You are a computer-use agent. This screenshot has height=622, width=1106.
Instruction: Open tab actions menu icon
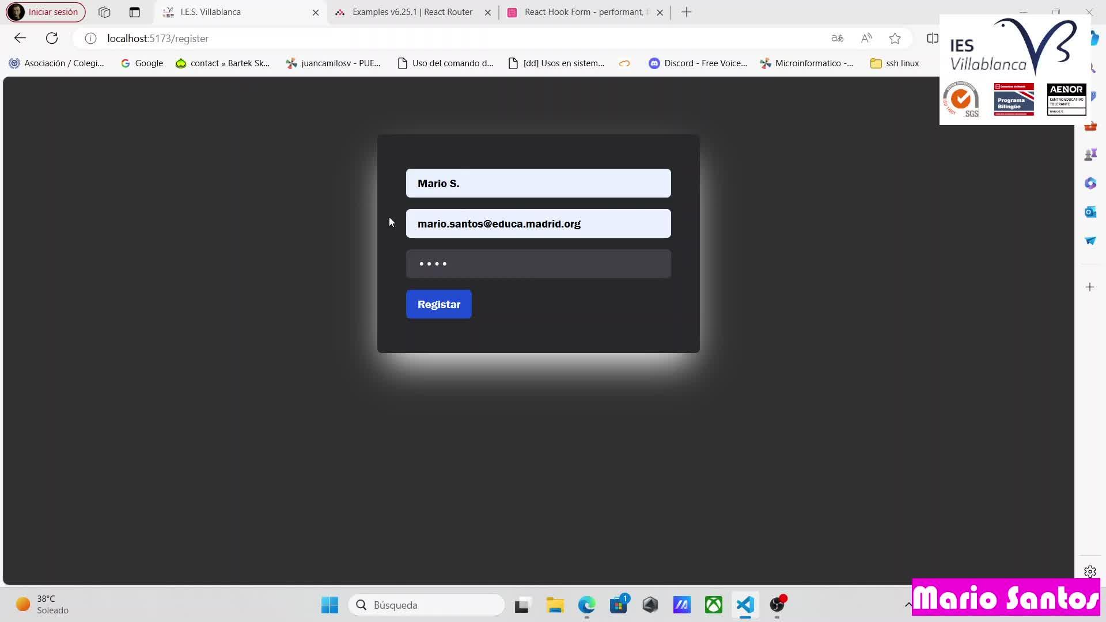[134, 12]
